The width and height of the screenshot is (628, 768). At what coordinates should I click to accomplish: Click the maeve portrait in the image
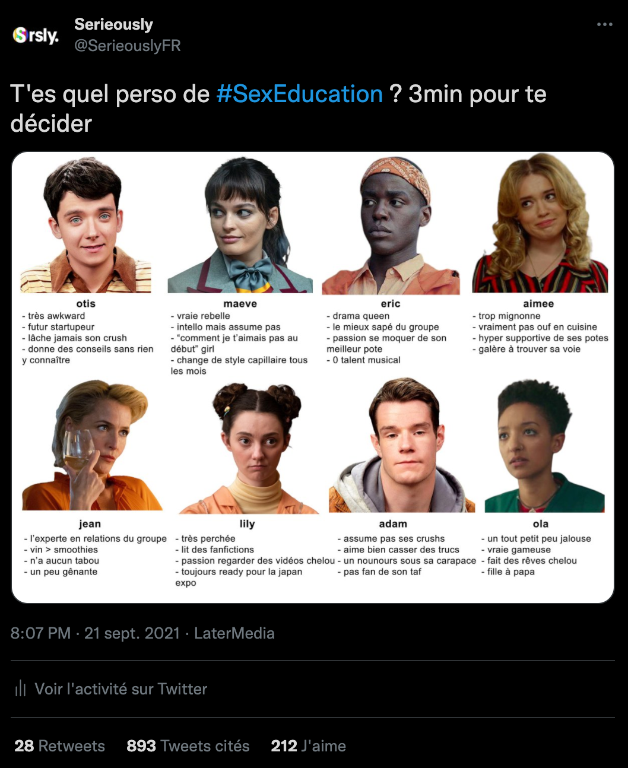point(240,225)
